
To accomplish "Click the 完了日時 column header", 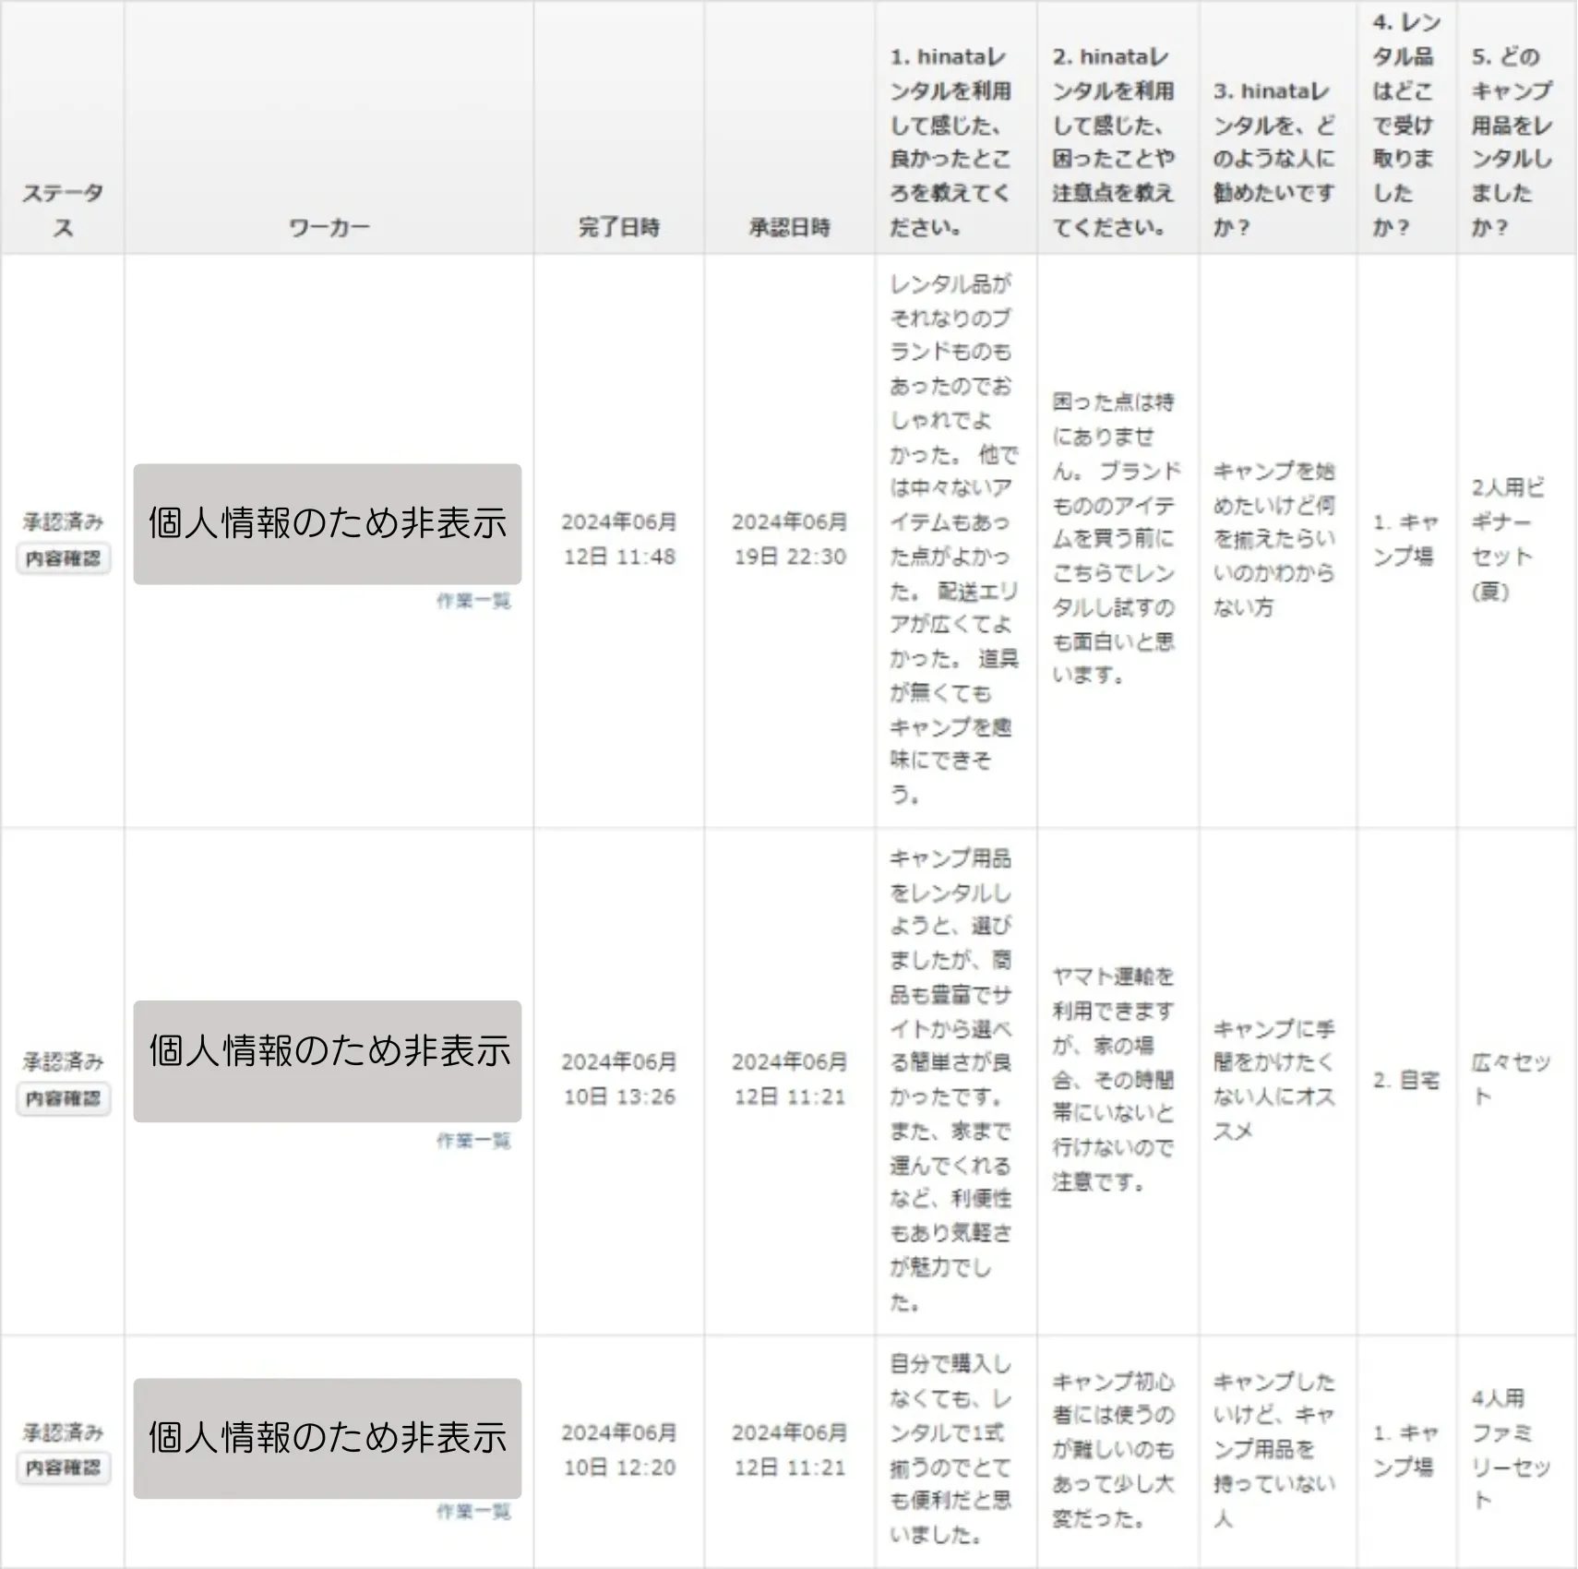I will [x=619, y=227].
